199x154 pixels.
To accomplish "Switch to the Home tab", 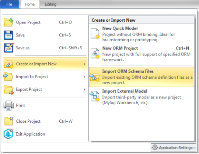I will click(x=30, y=4).
